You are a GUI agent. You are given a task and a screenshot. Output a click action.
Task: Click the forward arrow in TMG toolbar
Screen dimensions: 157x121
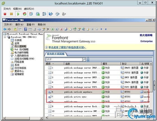(x=9, y=29)
